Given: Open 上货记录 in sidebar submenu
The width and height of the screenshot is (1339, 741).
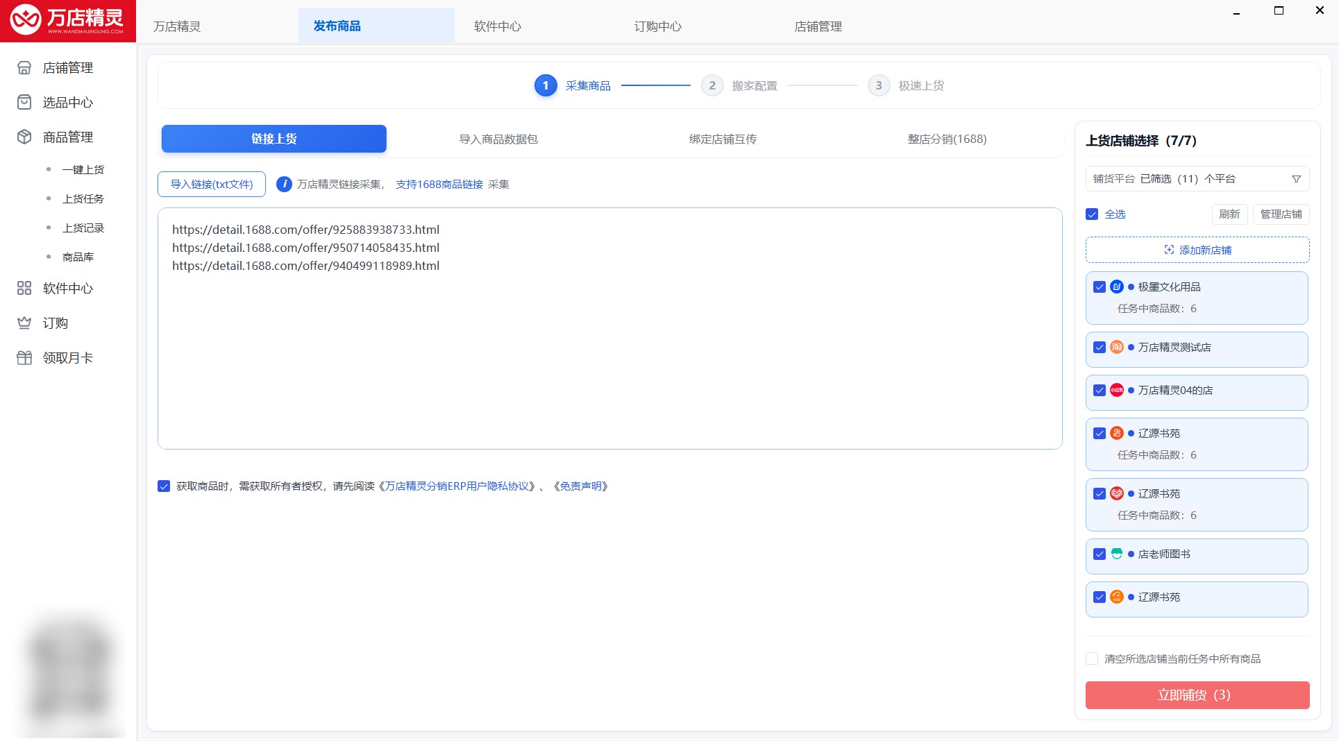Looking at the screenshot, I should click(83, 228).
